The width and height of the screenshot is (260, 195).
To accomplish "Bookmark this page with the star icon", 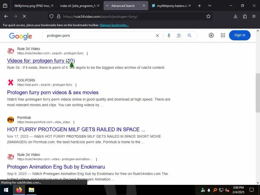I will pyautogui.click(x=208, y=17).
